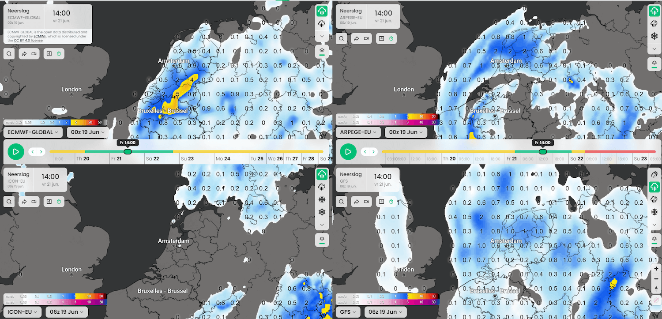Image resolution: width=662 pixels, height=319 pixels.
Task: Open the GFS model dropdown
Action: [x=347, y=311]
